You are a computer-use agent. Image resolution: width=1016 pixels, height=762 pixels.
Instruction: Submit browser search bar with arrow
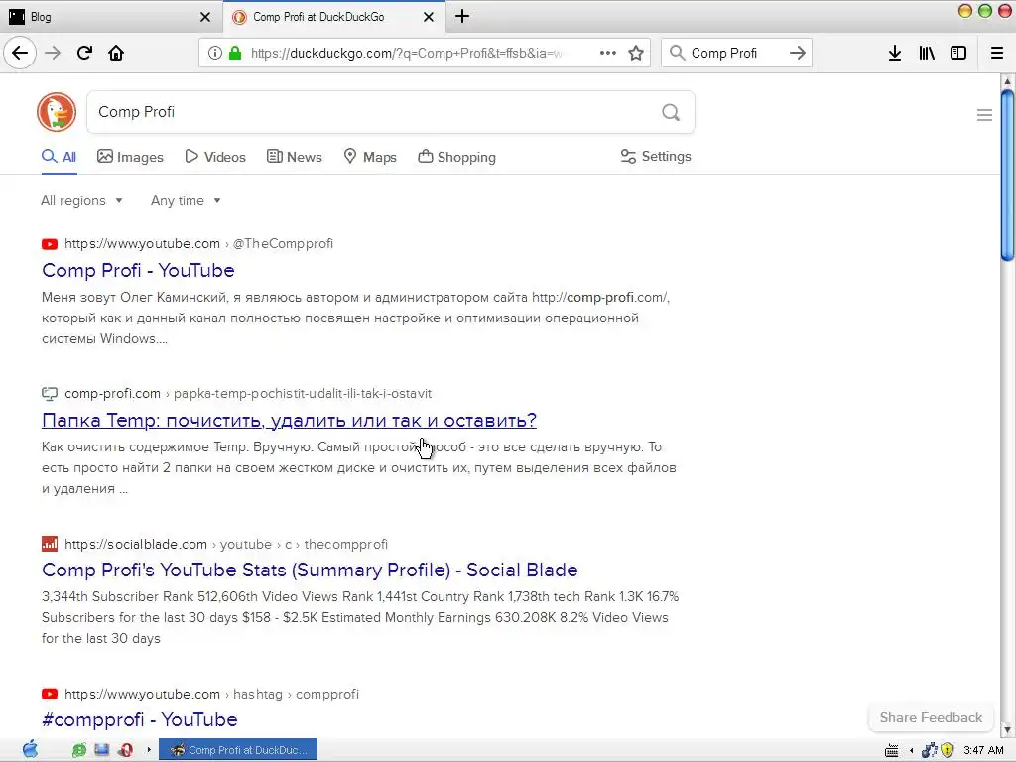(x=798, y=53)
